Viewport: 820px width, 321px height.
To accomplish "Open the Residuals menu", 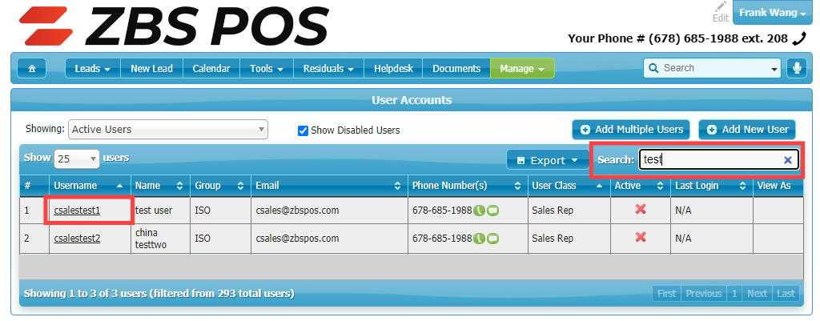I will (329, 69).
